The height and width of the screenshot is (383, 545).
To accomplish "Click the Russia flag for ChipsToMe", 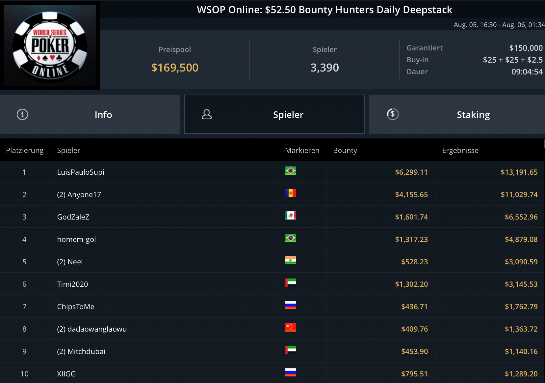I will coord(290,305).
